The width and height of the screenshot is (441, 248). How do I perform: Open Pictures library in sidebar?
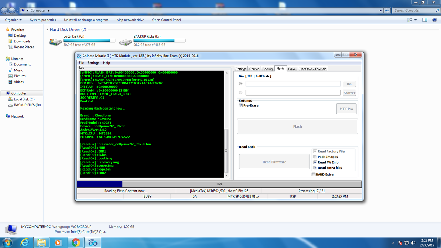[x=20, y=76]
